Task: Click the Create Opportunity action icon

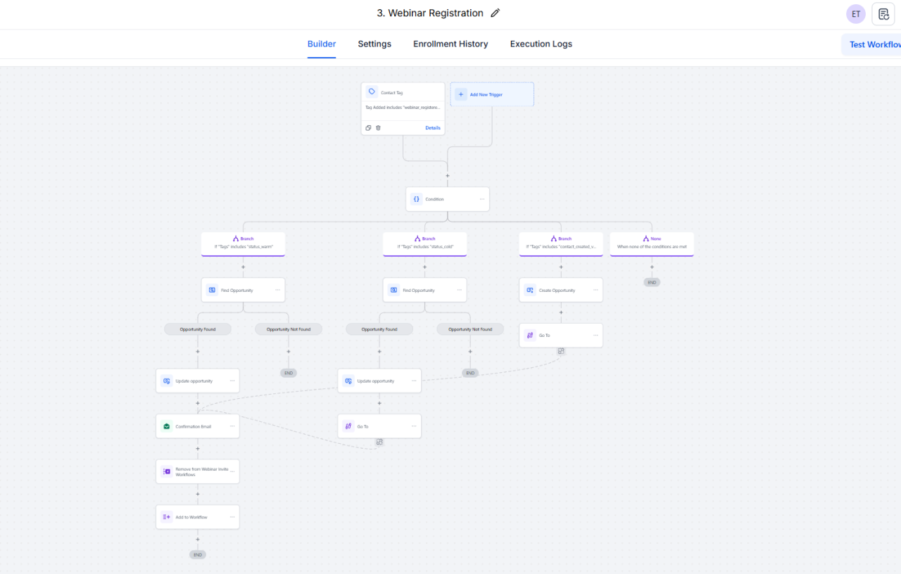Action: (x=530, y=290)
